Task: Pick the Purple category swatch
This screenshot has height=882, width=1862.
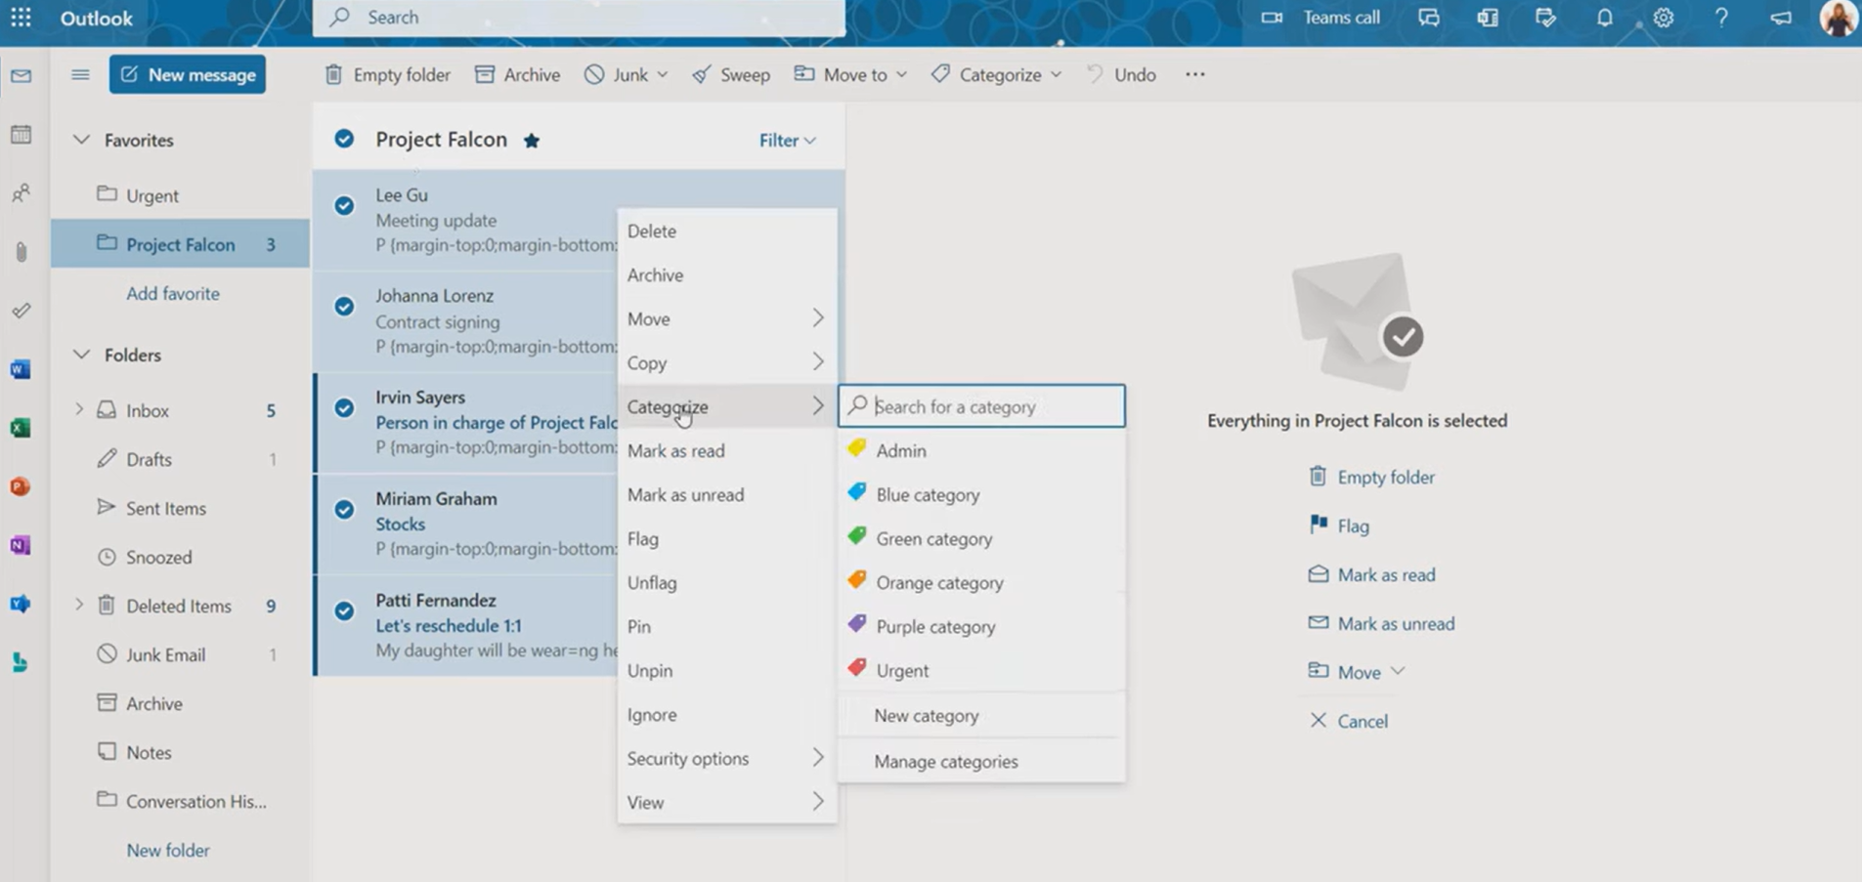Action: (x=857, y=625)
